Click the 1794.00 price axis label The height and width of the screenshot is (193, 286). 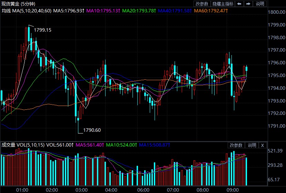(276, 88)
